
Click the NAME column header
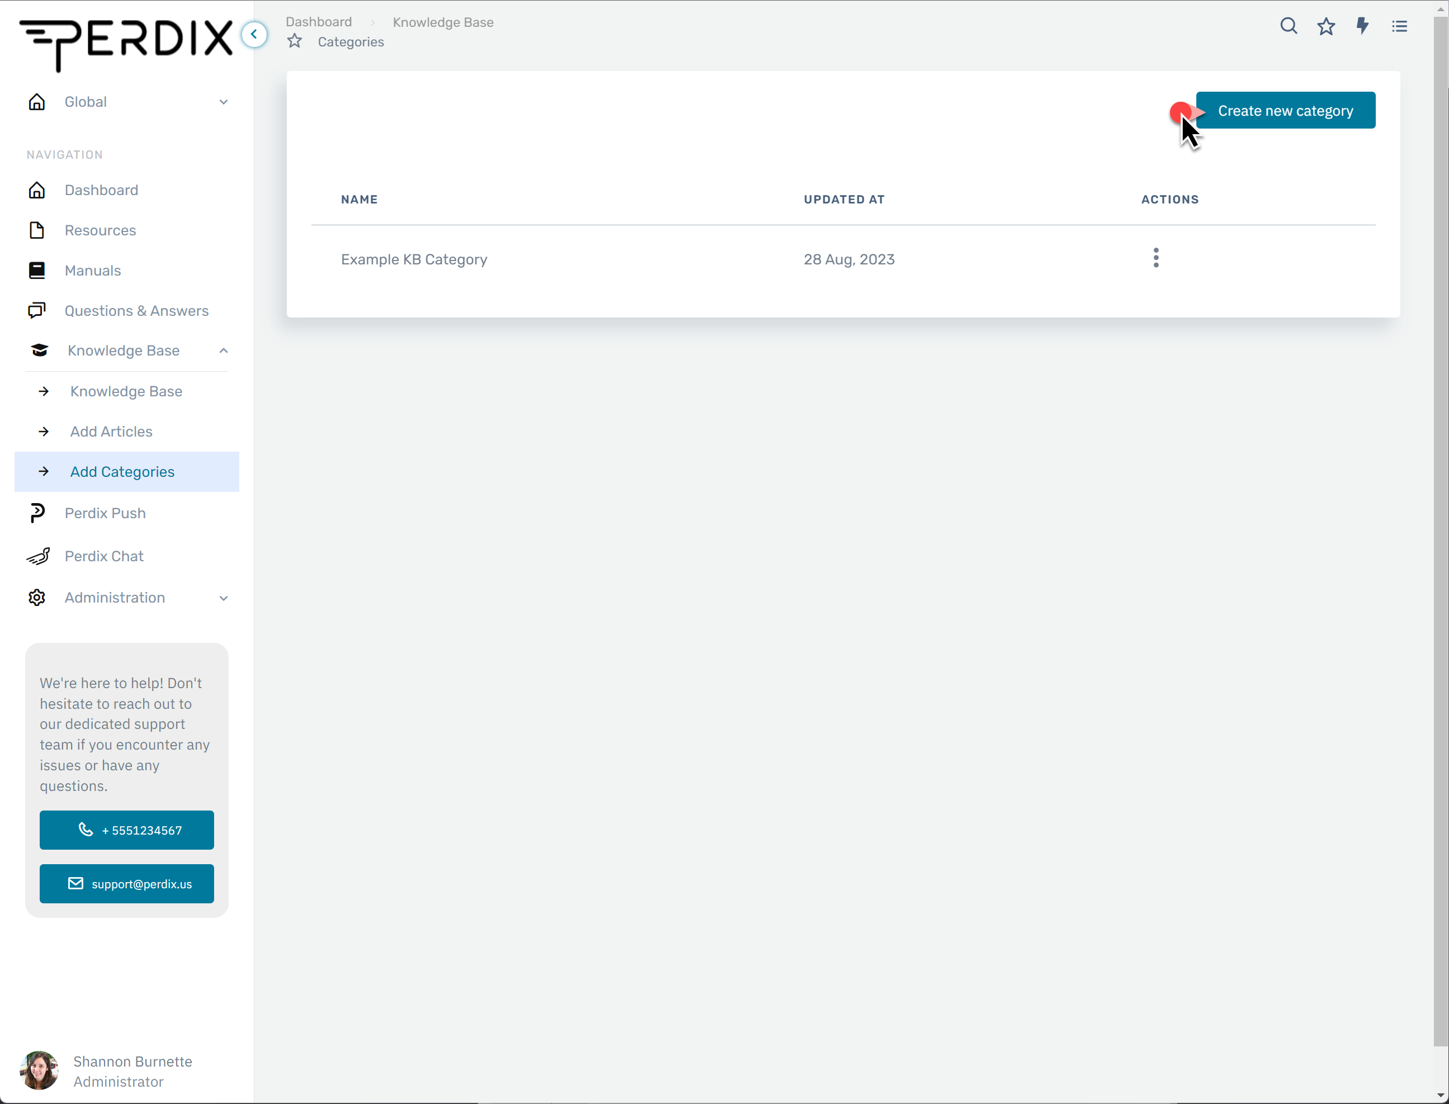coord(359,199)
